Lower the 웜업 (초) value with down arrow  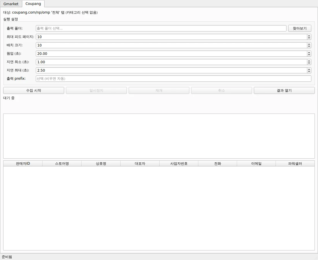click(309, 55)
